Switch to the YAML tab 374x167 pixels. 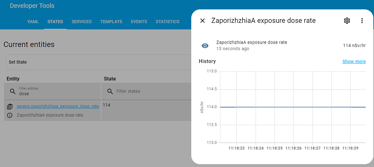[x=33, y=22]
